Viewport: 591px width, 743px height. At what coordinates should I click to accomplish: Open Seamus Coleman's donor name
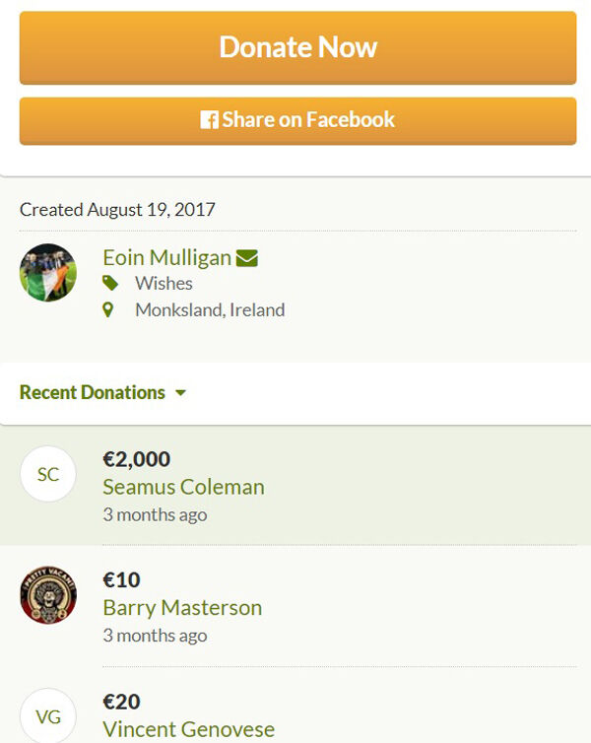coord(183,487)
